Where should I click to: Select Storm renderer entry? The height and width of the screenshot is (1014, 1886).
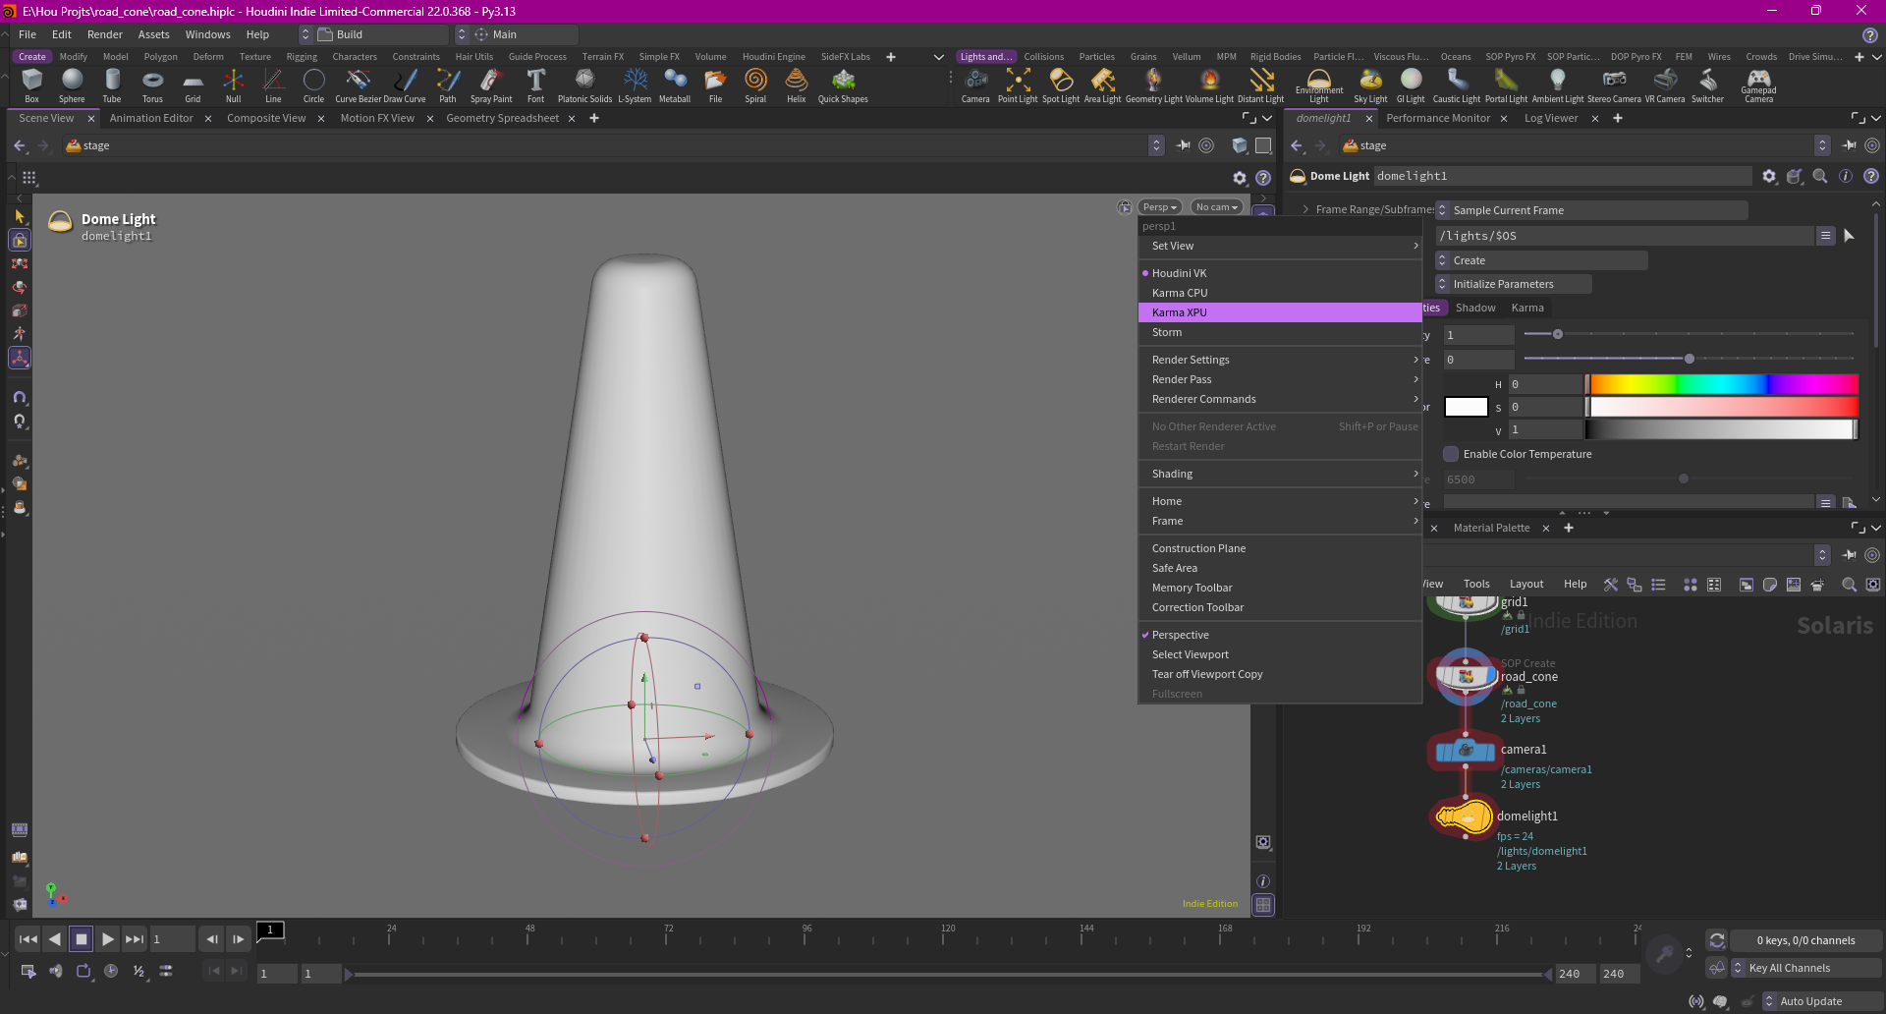pos(1279,332)
